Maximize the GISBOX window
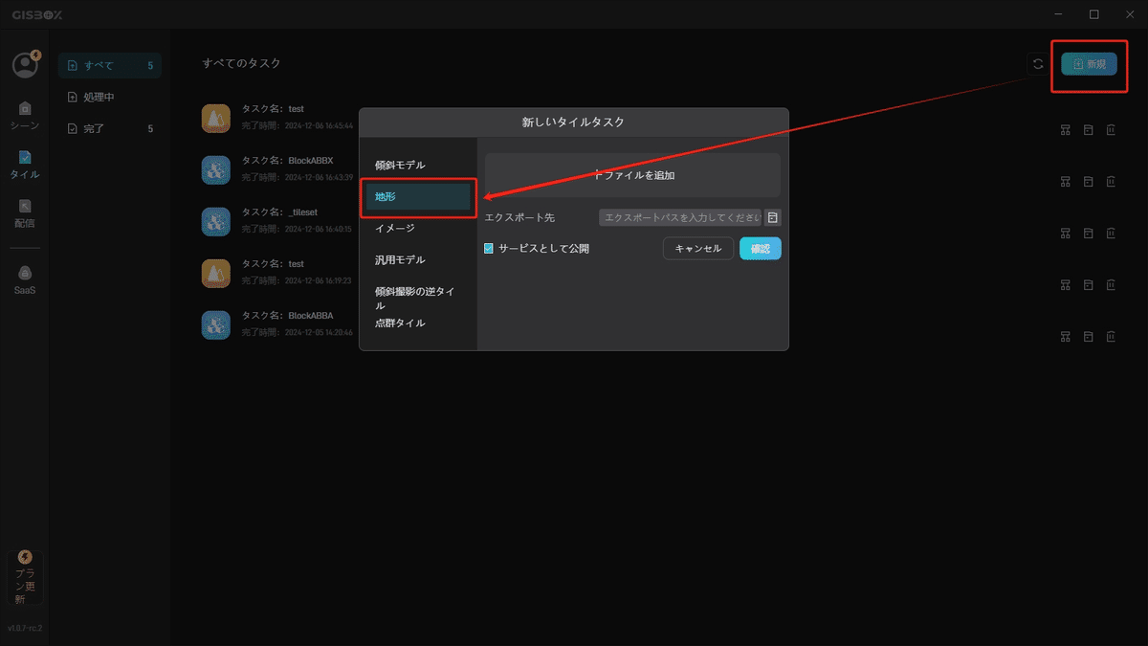 [1094, 13]
